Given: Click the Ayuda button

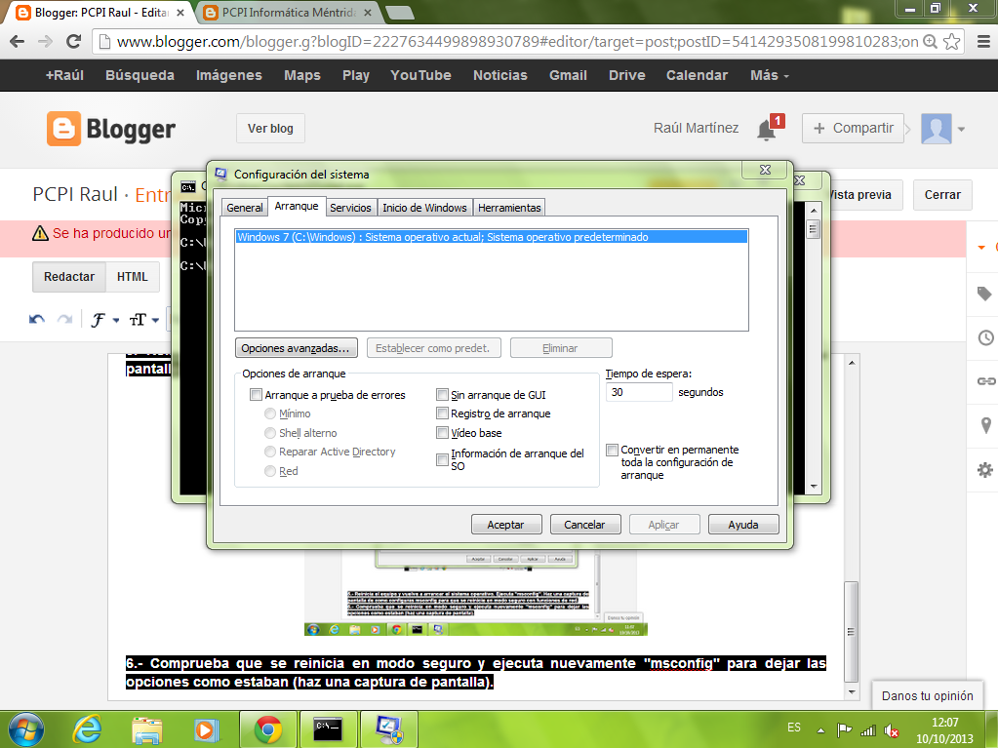Looking at the screenshot, I should (x=742, y=525).
